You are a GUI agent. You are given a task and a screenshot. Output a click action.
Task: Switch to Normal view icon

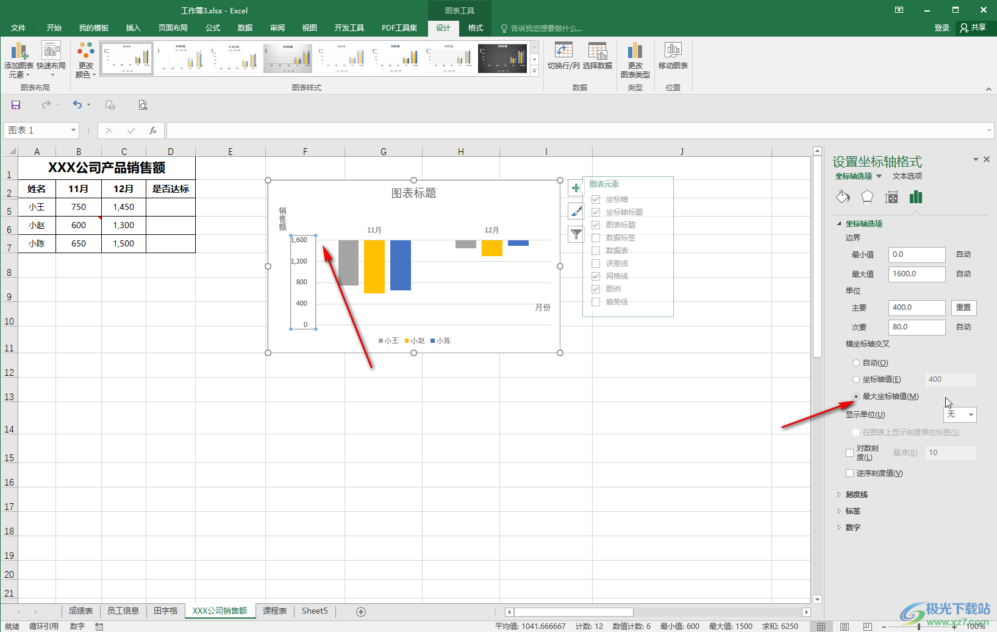click(x=821, y=627)
